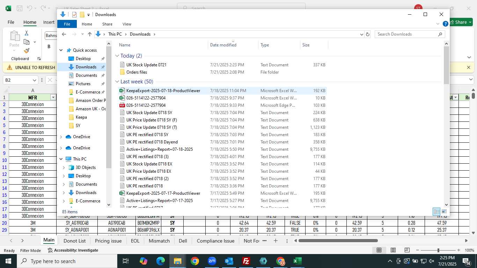Viewport: 477px width, 268px height.
Task: Click Excel Page Layout view icon
Action: click(393, 250)
